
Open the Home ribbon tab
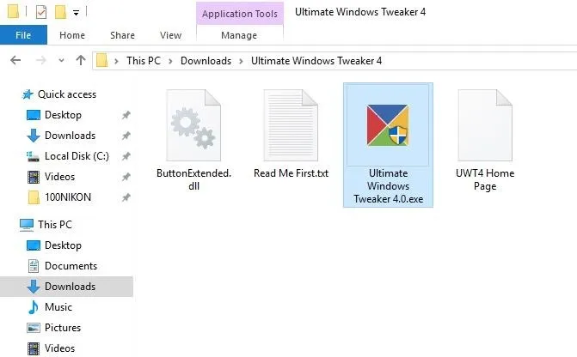click(x=72, y=35)
